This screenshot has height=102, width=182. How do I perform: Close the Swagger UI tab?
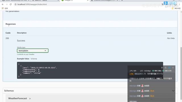(88, 1)
